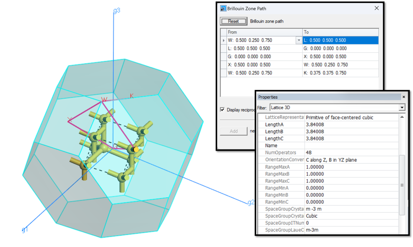Click the From column header
Screen dimensions: 413x247
point(265,32)
